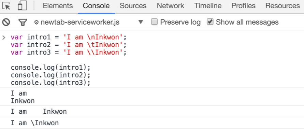
Task: Open the execution context dropdown arrow
Action: [141, 22]
